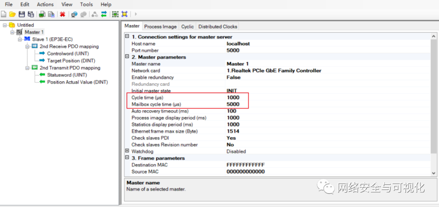Click the blue and green swap arrows icon
This screenshot has height=207, width=439.
point(104,14)
